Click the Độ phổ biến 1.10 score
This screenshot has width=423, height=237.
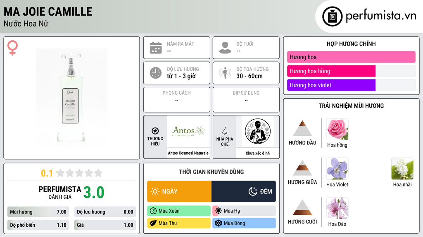click(x=38, y=225)
